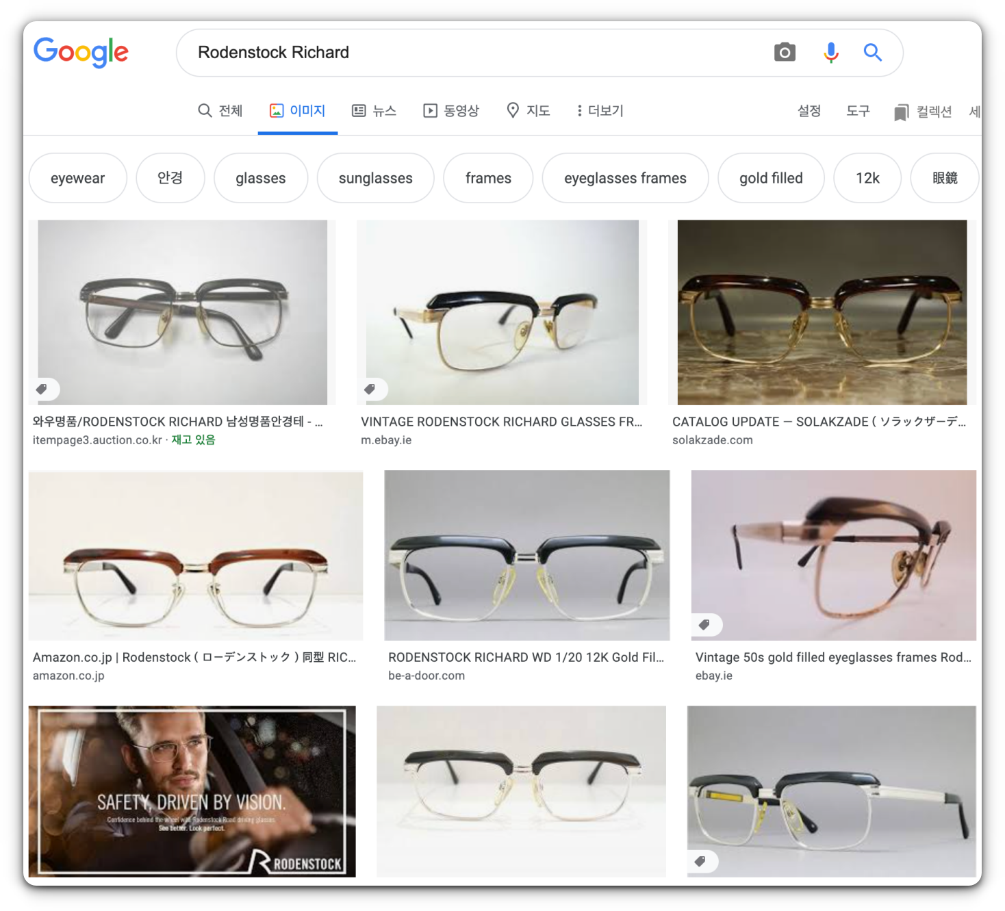Click the solakzade.com source text

(x=713, y=440)
